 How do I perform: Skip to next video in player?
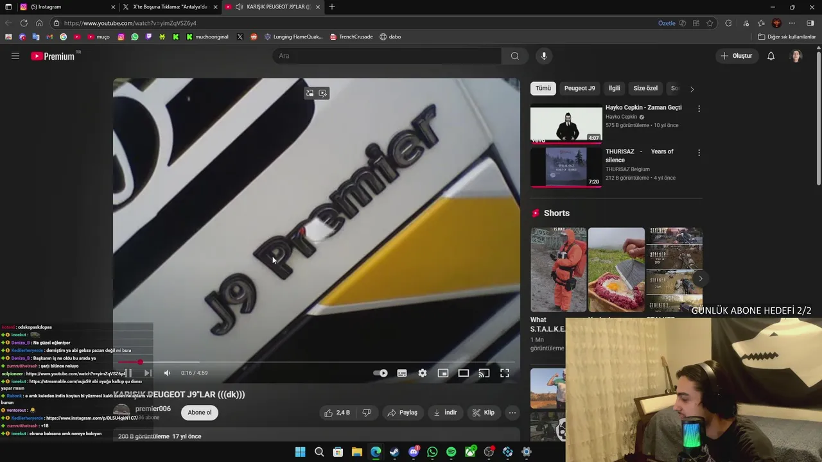pyautogui.click(x=148, y=373)
